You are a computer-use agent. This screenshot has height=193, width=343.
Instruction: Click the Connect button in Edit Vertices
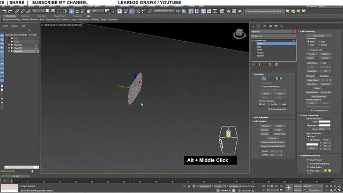tap(273, 138)
